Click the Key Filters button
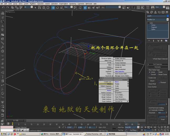The width and height of the screenshot is (170, 136). 133,130
